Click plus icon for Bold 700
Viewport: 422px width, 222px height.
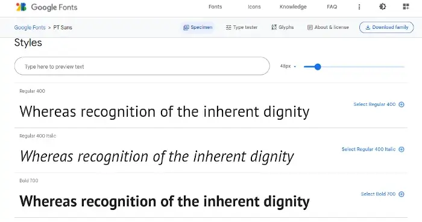point(402,194)
